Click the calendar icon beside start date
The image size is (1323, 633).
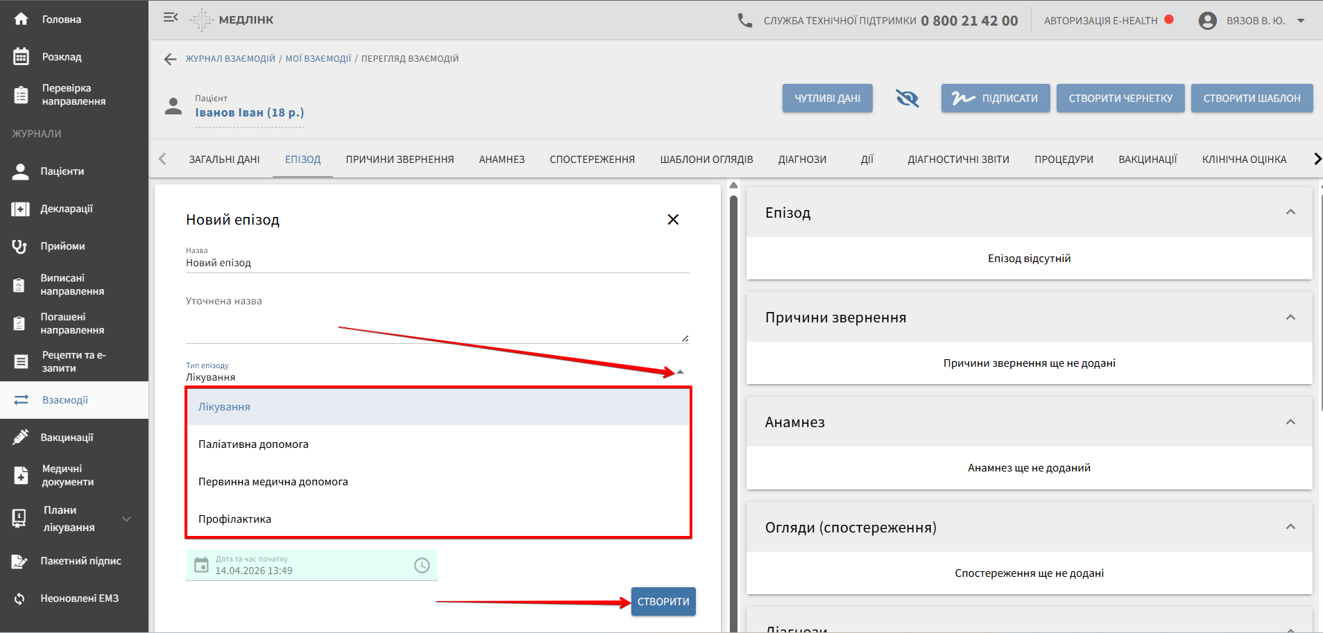coord(201,565)
